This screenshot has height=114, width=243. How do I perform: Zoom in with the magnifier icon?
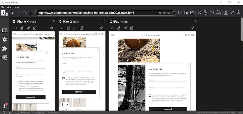pyautogui.click(x=239, y=13)
